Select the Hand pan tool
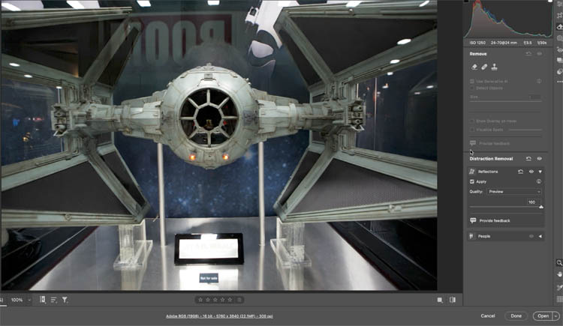563x326 pixels. pos(559,275)
